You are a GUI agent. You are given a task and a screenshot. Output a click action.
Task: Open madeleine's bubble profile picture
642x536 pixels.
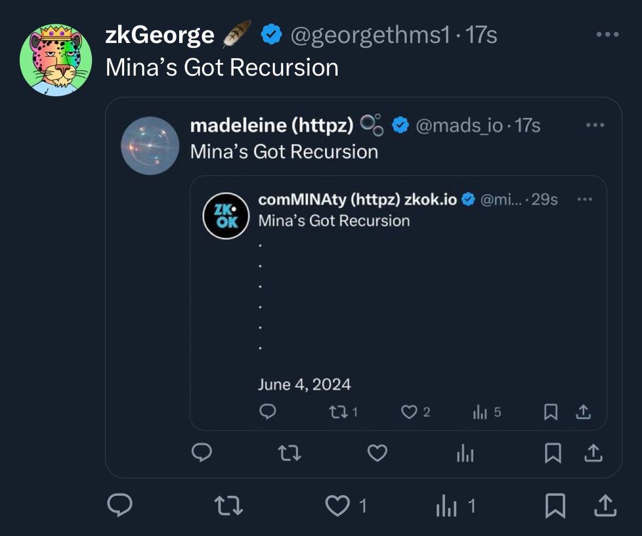coord(150,145)
